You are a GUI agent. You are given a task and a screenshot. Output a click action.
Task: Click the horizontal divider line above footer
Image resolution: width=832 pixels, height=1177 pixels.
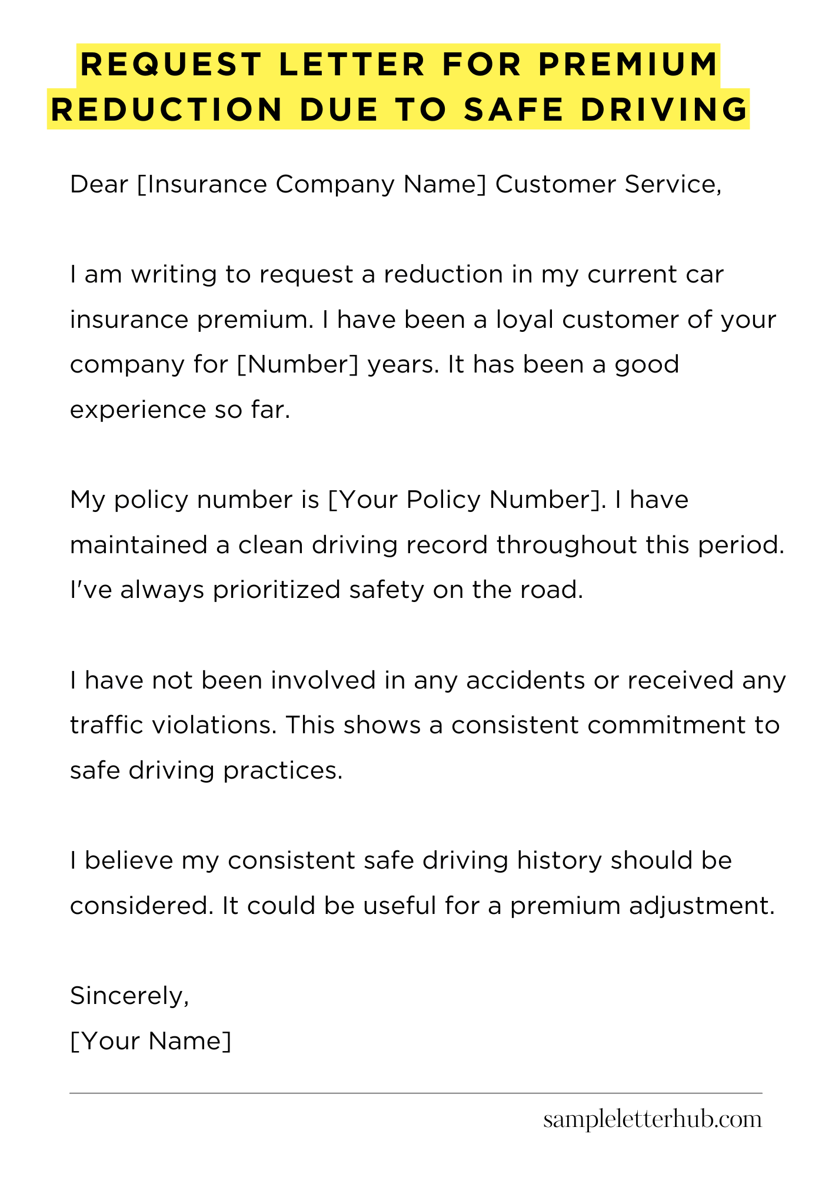415,1093
